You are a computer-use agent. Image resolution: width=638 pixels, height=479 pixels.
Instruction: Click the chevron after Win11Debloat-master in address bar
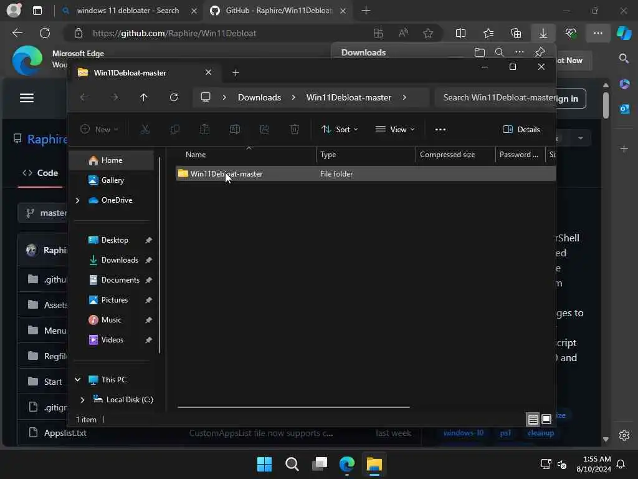point(404,97)
